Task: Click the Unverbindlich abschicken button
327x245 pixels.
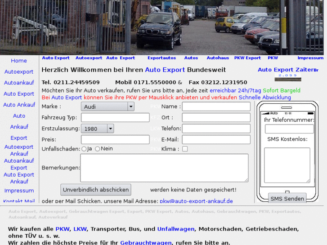Action: [x=96, y=190]
